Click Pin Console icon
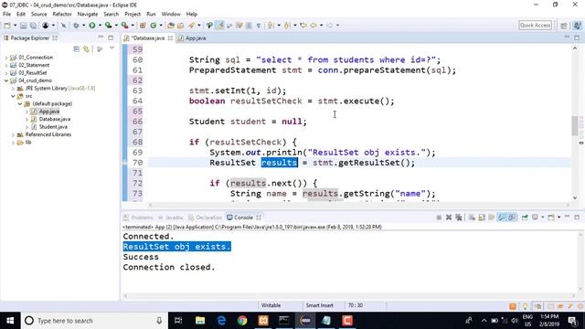Image resolution: width=585 pixels, height=329 pixels. click(525, 218)
